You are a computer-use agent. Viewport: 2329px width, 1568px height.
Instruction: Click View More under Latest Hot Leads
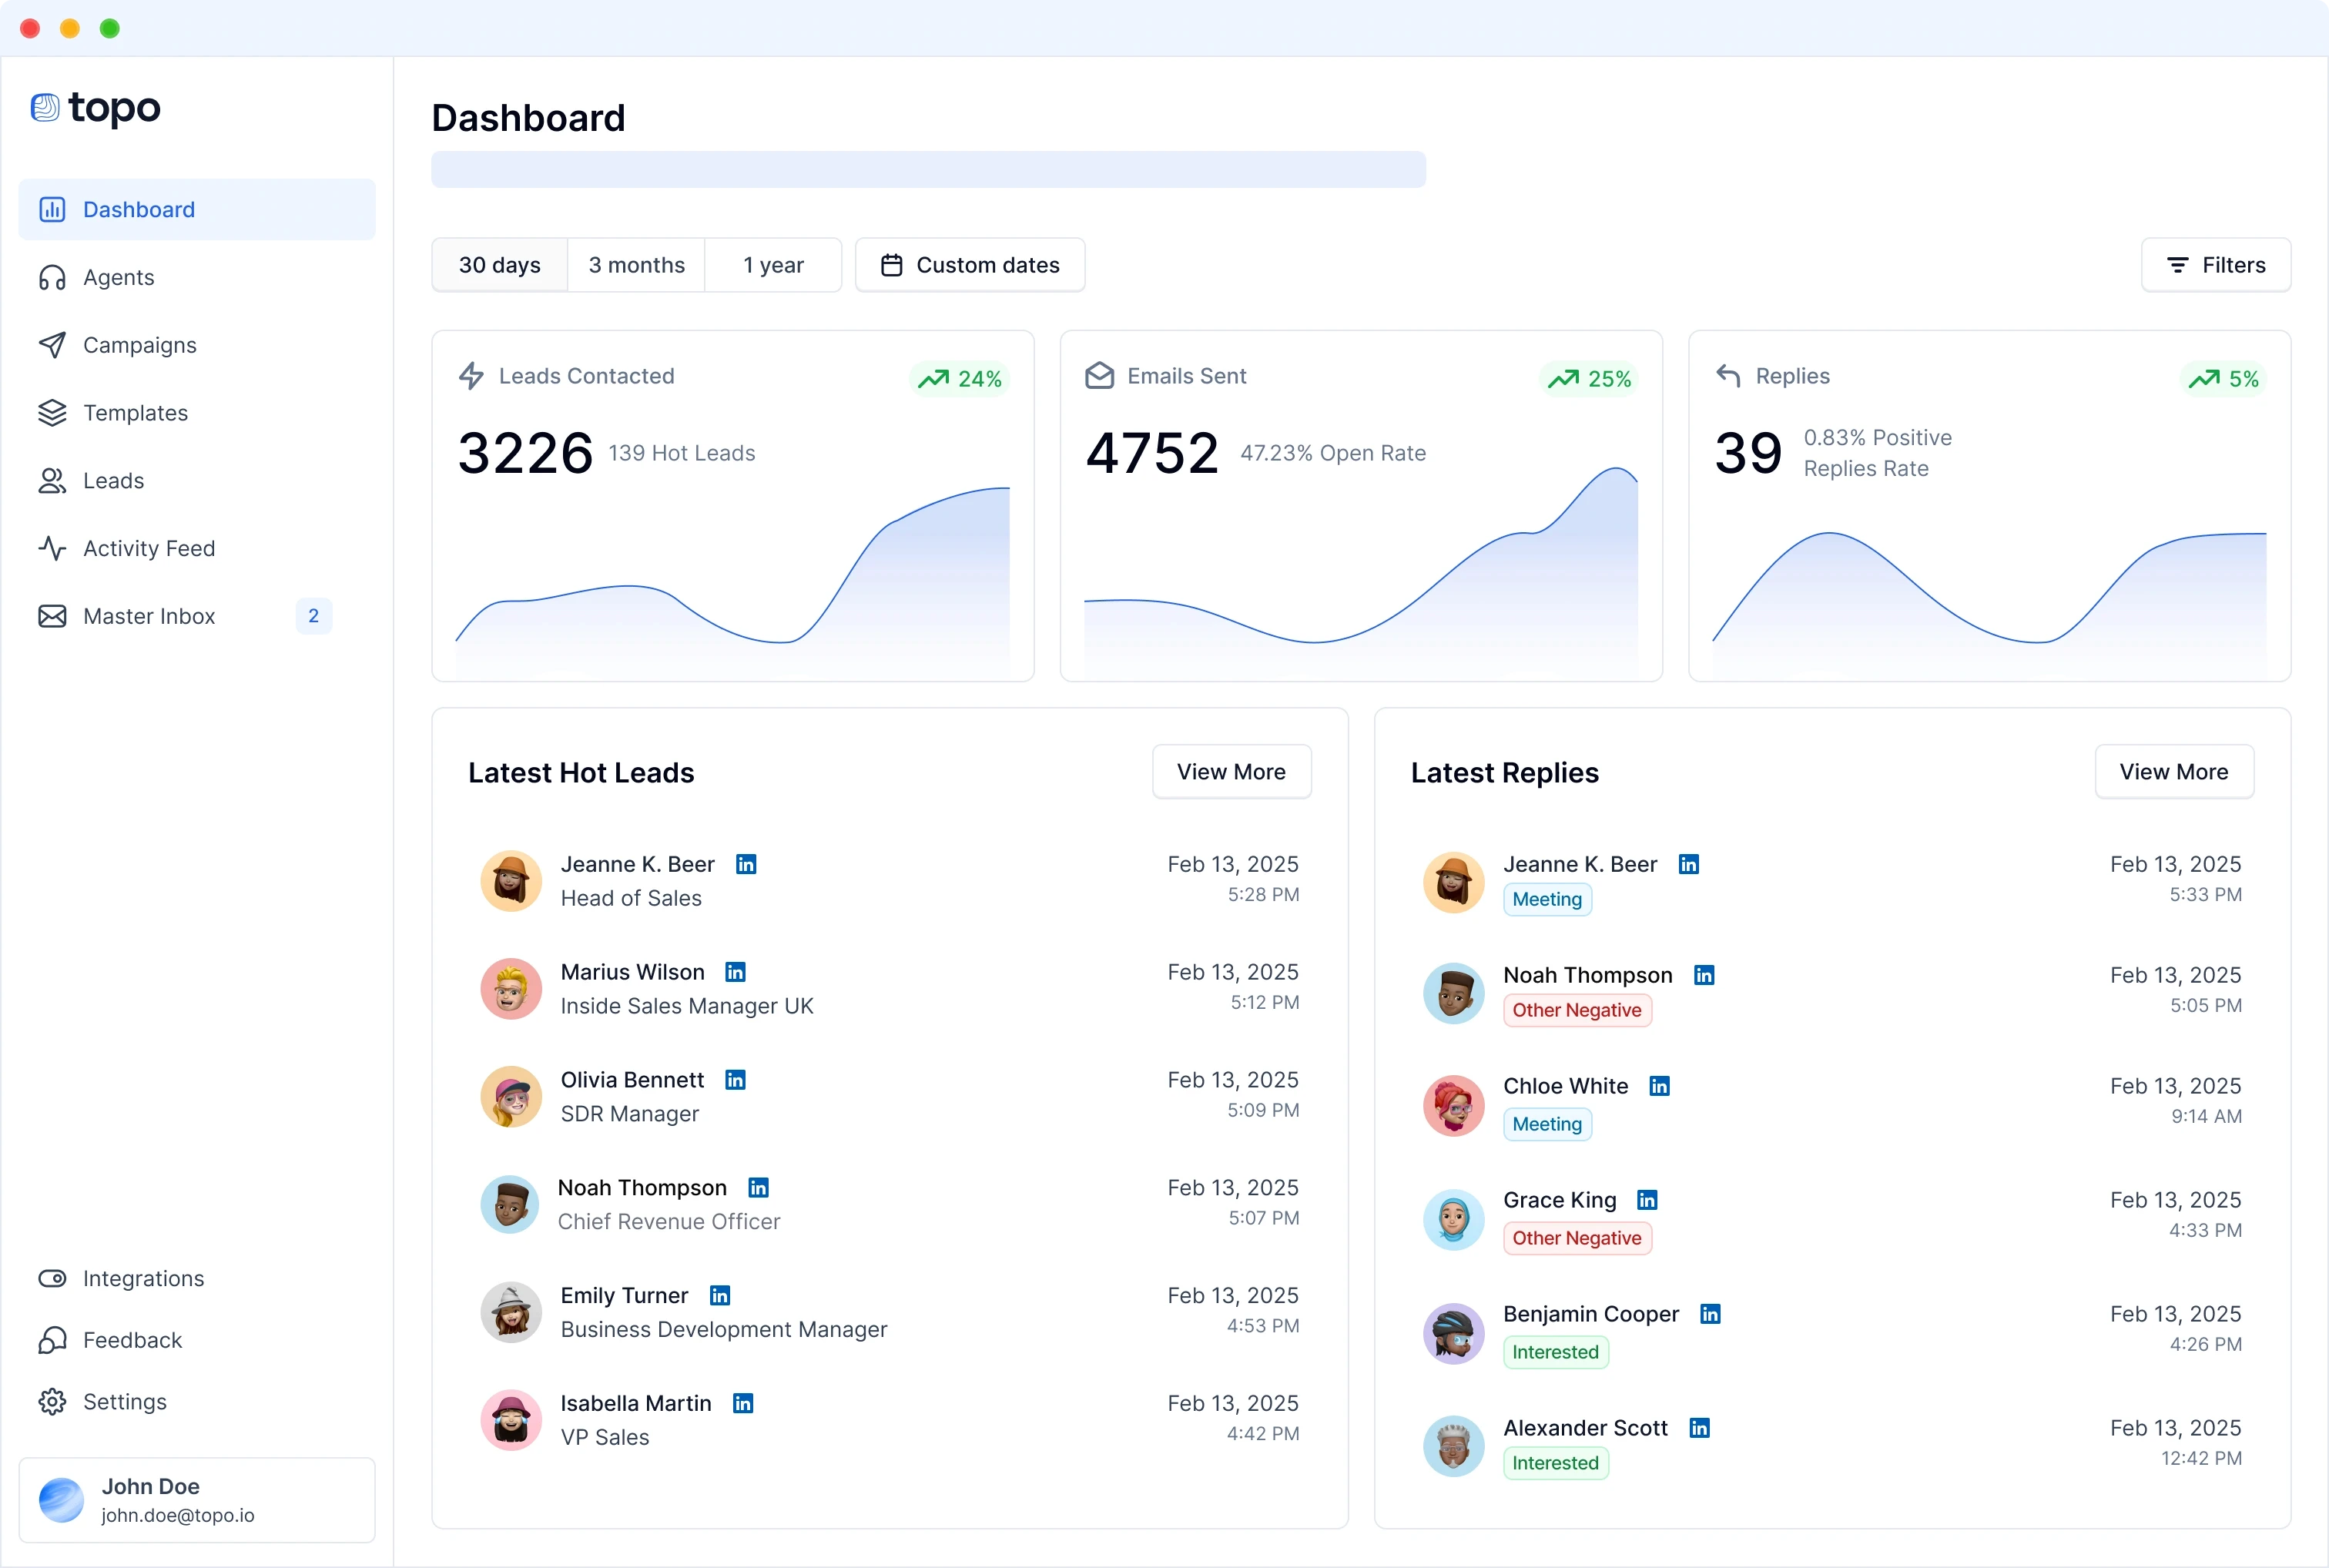(x=1231, y=772)
